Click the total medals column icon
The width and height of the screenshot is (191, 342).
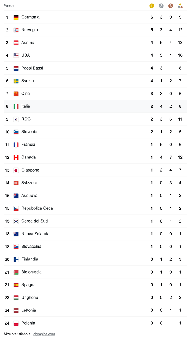point(180,6)
